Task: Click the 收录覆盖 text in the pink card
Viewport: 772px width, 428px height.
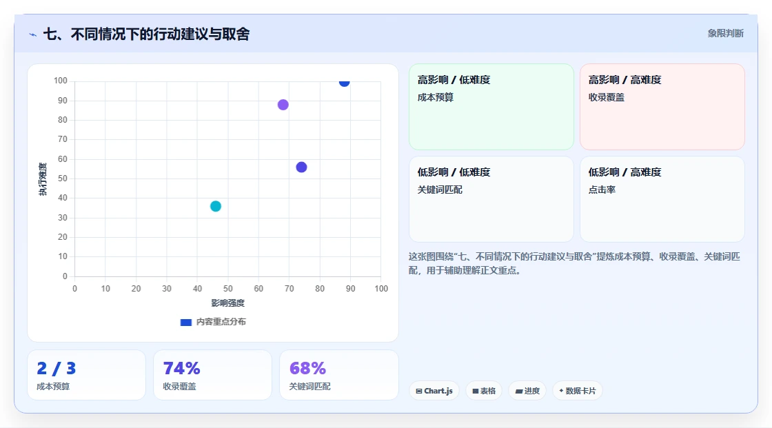Action: tap(606, 97)
